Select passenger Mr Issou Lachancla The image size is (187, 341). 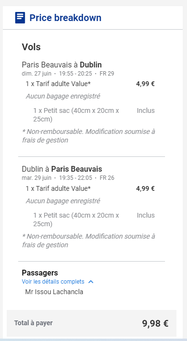(x=54, y=292)
